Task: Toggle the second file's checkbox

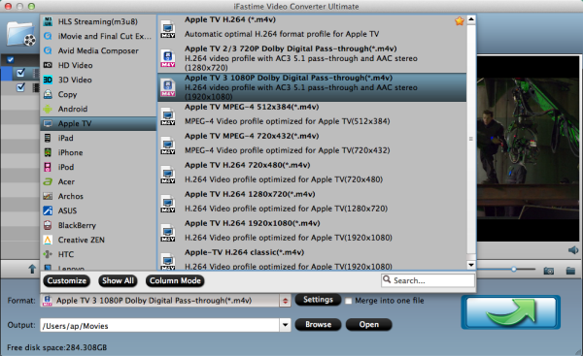Action: click(x=20, y=87)
